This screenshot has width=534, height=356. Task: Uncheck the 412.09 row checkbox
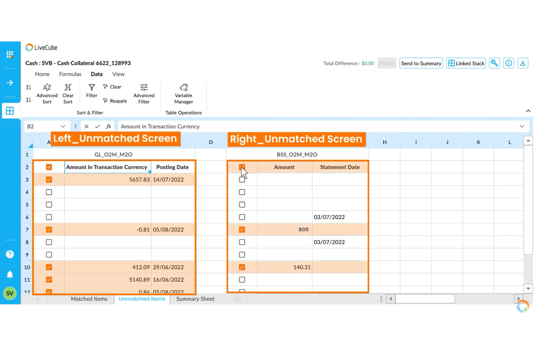[x=49, y=267]
